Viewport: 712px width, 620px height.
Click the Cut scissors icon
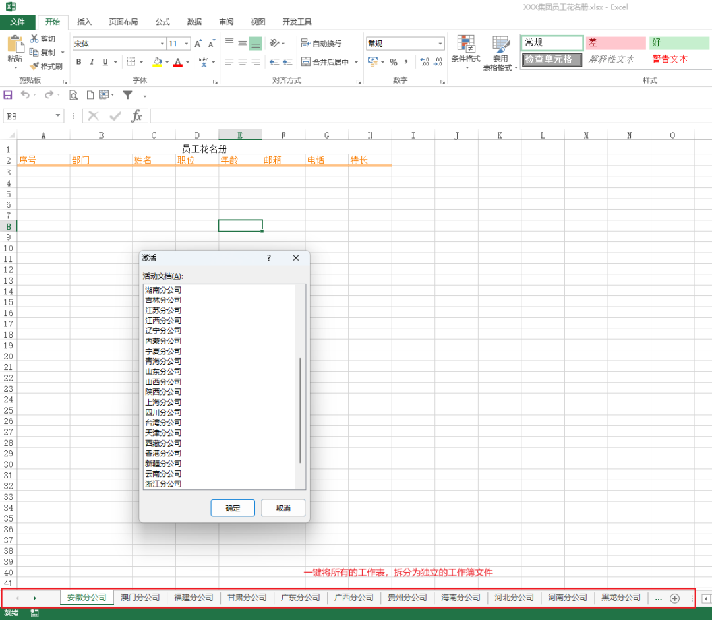[x=34, y=39]
